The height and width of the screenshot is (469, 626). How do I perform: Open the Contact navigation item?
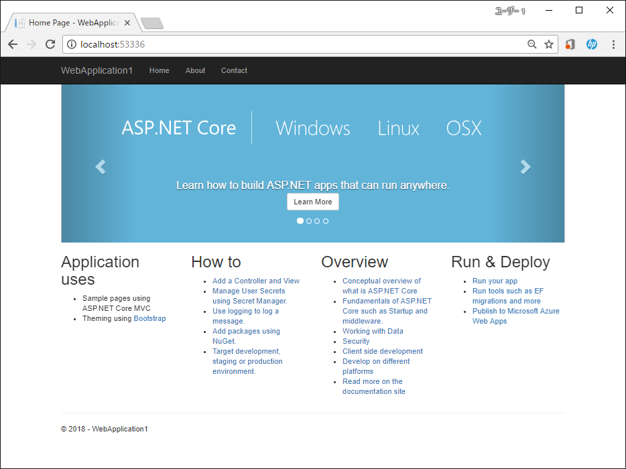234,70
